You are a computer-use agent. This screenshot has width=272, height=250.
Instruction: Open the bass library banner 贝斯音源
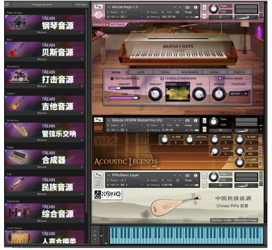click(45, 50)
